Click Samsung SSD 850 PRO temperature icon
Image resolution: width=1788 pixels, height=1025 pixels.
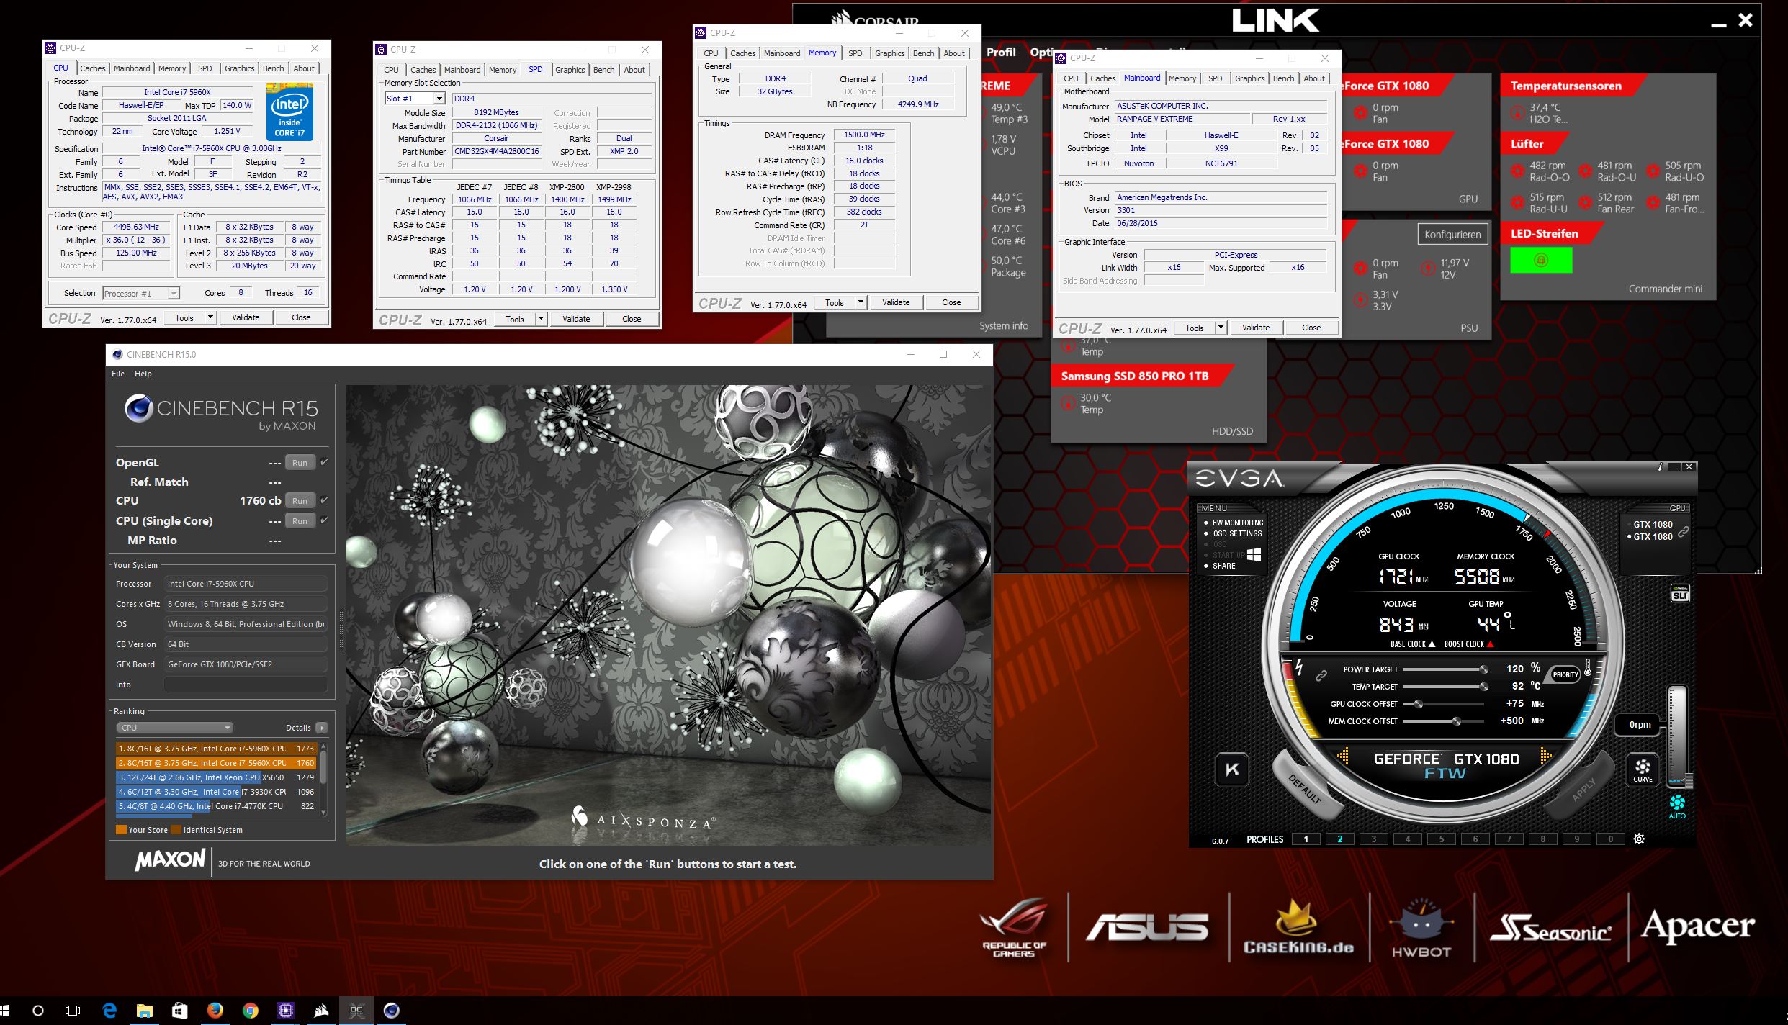pyautogui.click(x=1069, y=403)
